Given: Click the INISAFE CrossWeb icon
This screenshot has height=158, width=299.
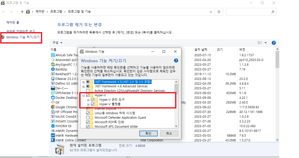Looking at the screenshot, I should 53,121.
